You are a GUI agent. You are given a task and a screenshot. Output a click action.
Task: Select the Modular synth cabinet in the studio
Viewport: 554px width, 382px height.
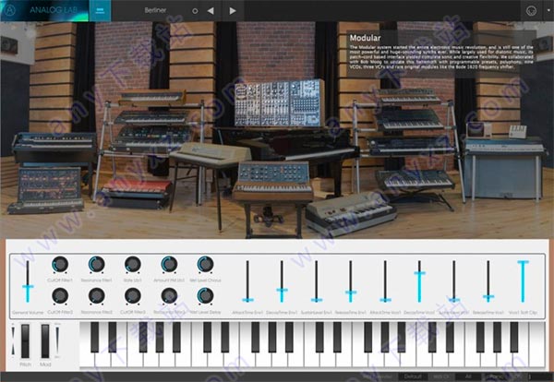(280, 102)
